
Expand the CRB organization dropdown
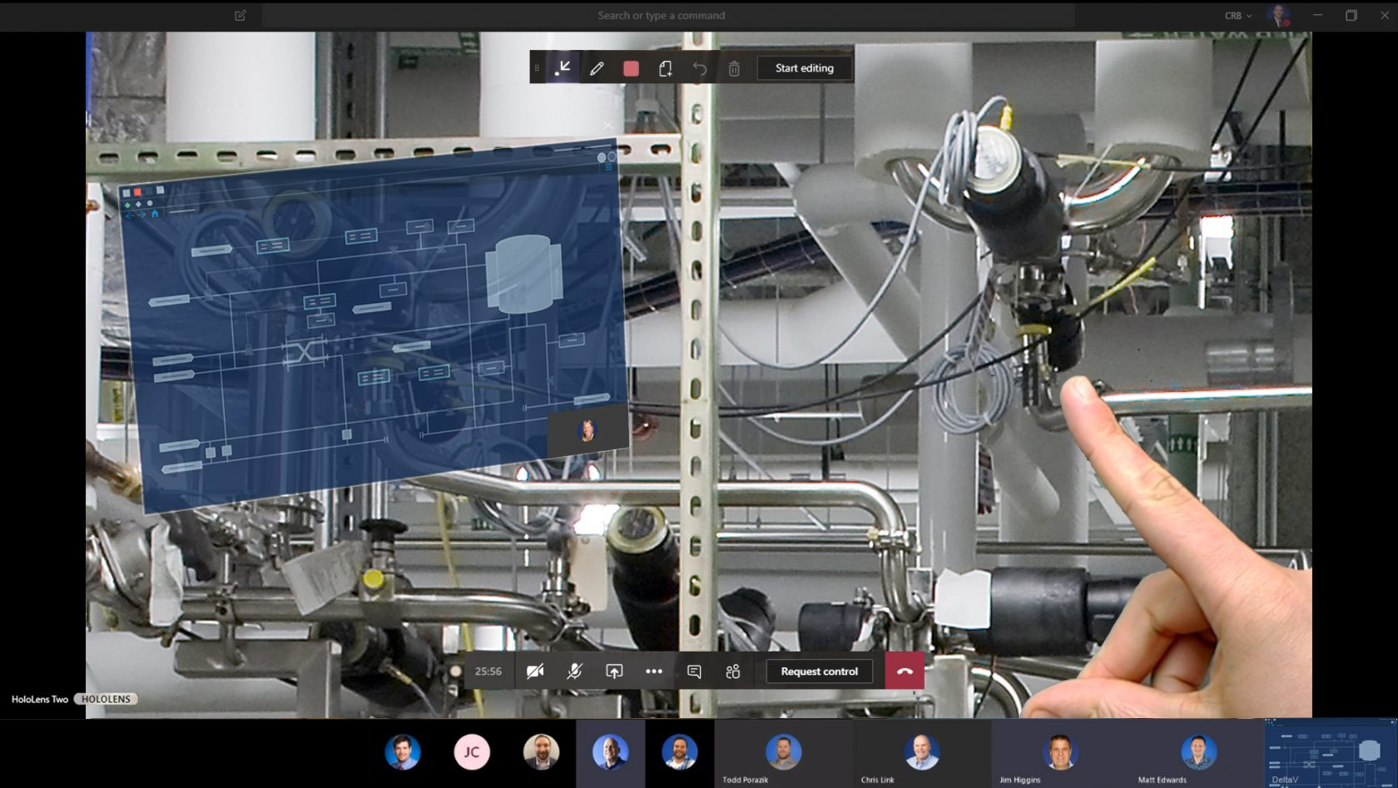[1237, 16]
